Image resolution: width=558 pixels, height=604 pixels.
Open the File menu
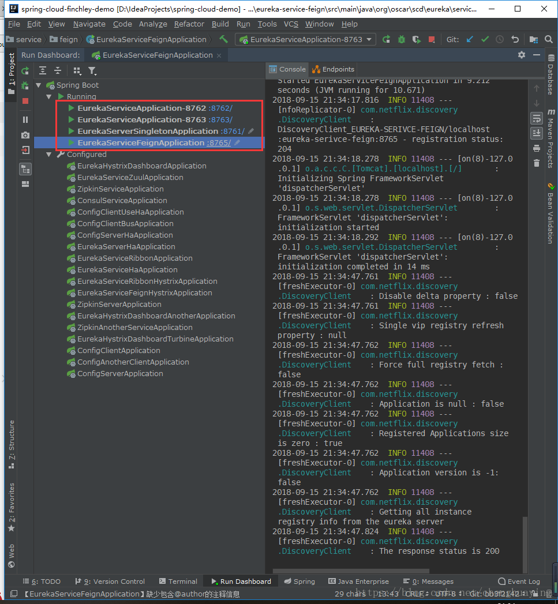[14, 24]
